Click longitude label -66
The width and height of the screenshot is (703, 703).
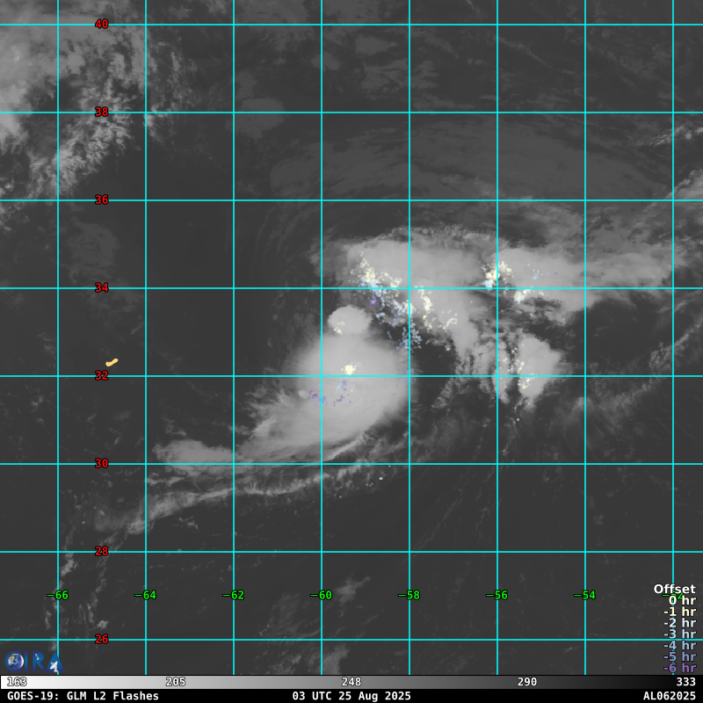tap(57, 596)
